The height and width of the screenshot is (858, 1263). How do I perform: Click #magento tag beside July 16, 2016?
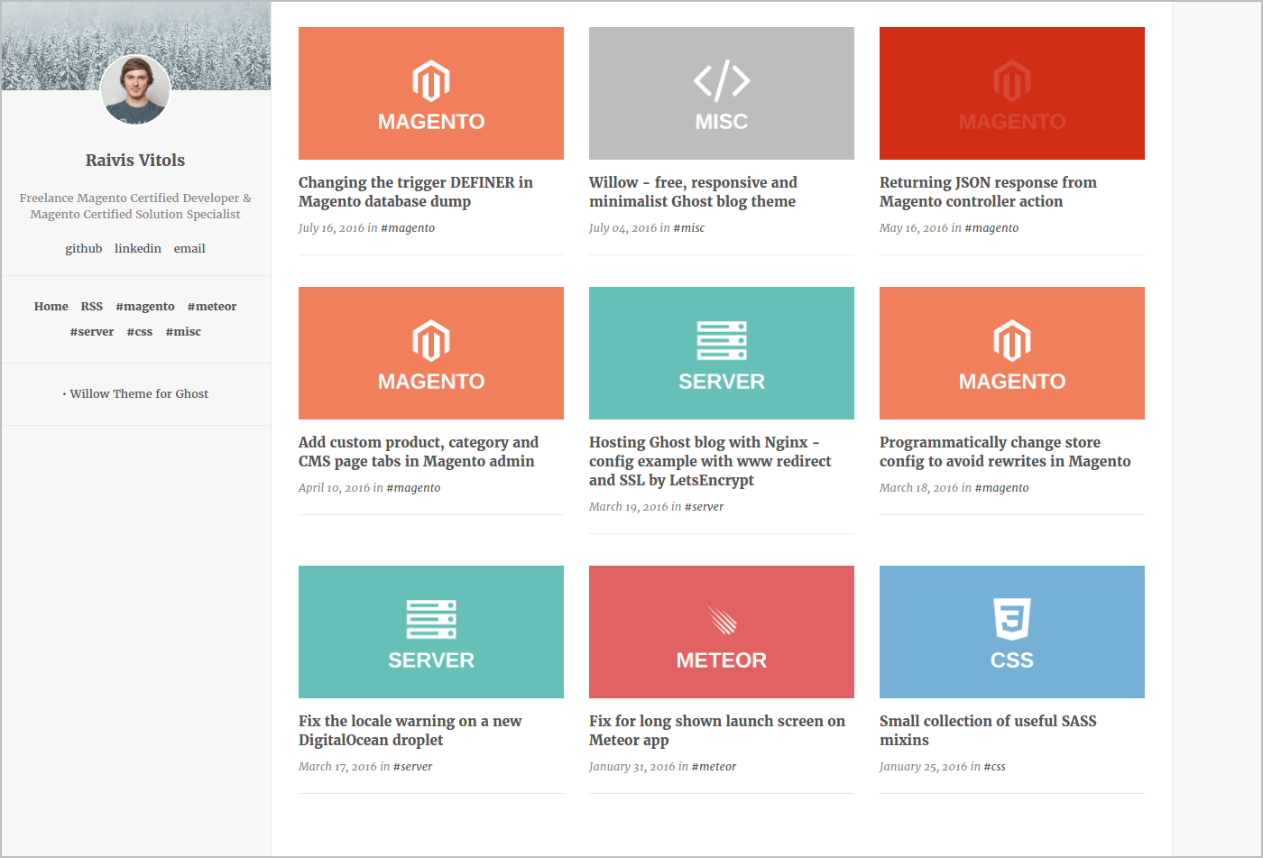pos(408,228)
